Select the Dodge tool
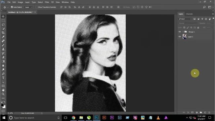 point(3,70)
